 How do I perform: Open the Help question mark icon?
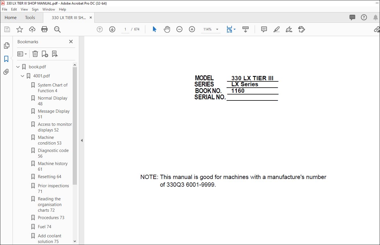coord(364,17)
